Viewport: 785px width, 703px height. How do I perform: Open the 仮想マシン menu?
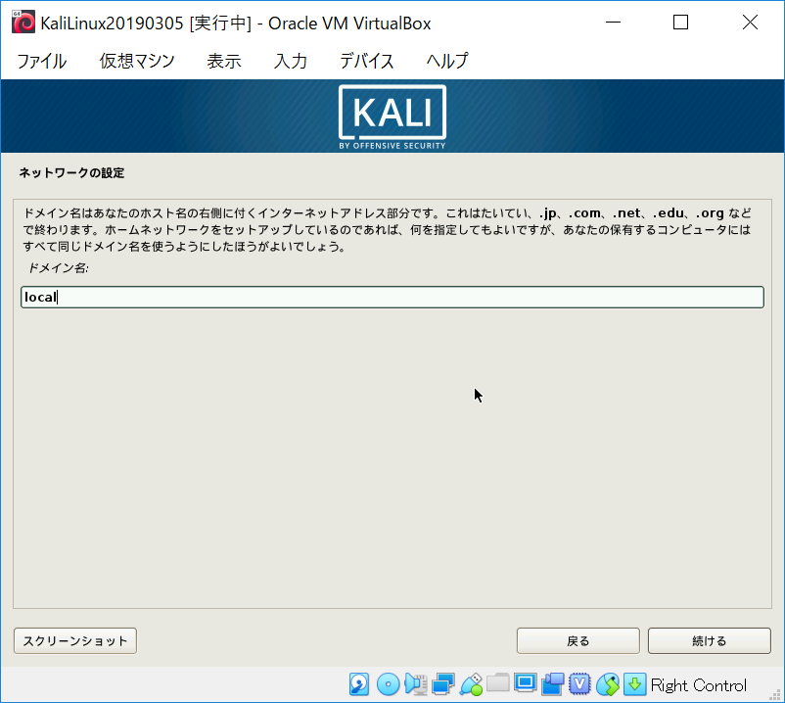(x=137, y=61)
